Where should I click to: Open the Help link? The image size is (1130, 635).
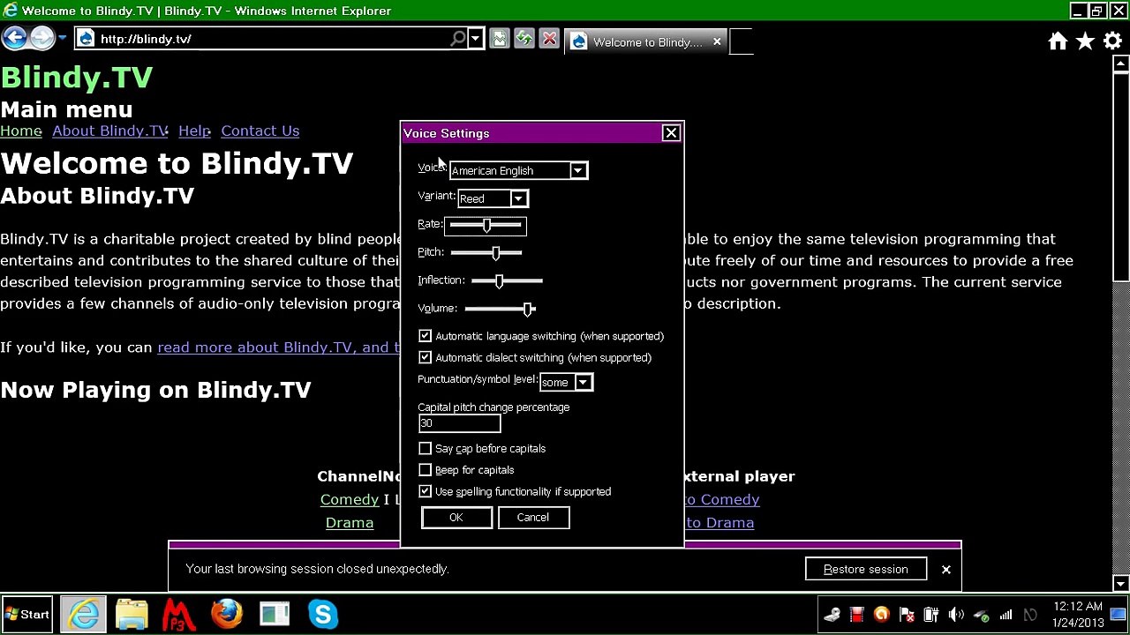194,131
